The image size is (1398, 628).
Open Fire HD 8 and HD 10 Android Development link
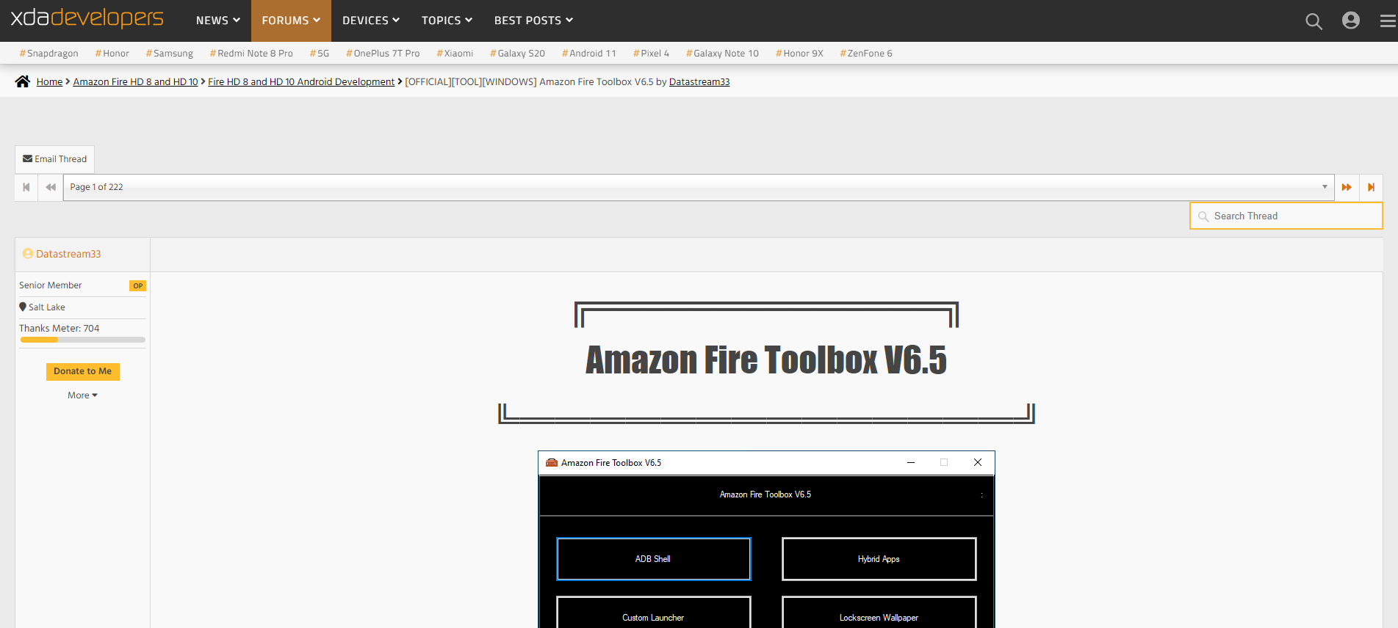click(x=301, y=81)
